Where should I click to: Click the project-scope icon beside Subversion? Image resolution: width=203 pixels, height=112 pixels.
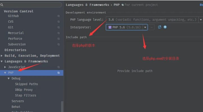tap(59, 45)
